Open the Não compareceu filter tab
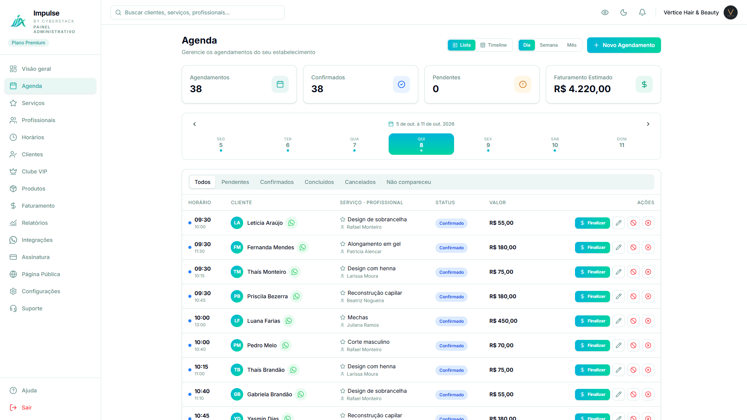747x420 pixels. pos(409,182)
